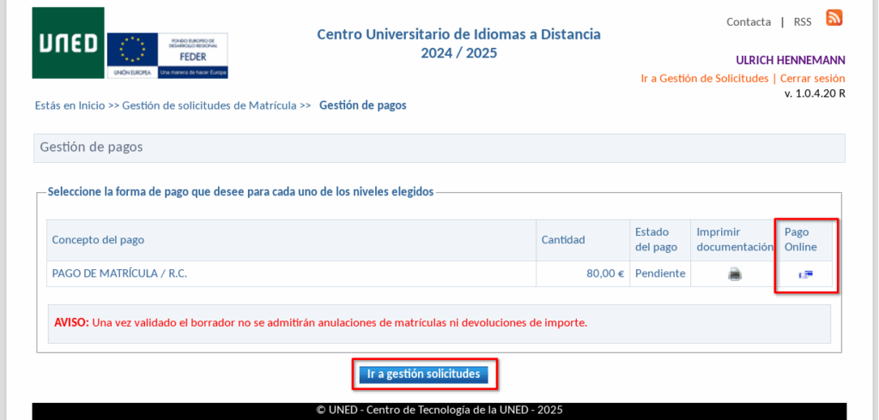Click the online payment card icon
879x420 pixels.
805,274
